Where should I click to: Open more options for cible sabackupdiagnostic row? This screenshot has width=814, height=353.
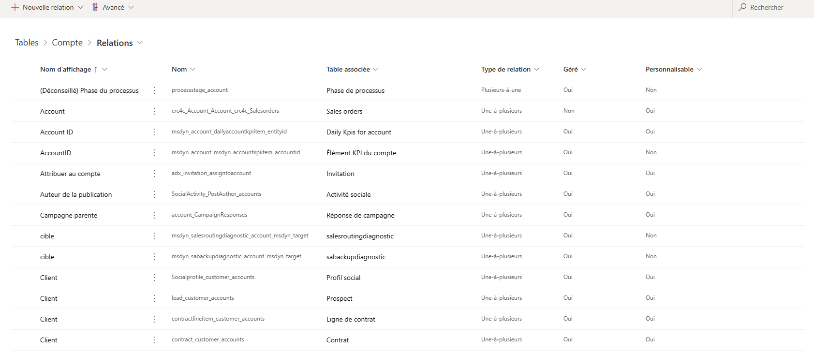point(154,257)
